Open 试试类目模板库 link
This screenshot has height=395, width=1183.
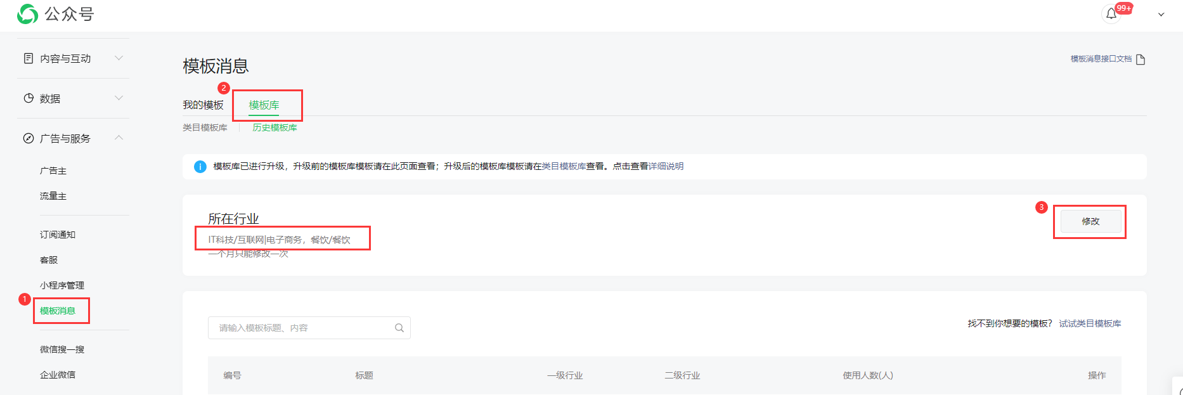pos(1090,323)
